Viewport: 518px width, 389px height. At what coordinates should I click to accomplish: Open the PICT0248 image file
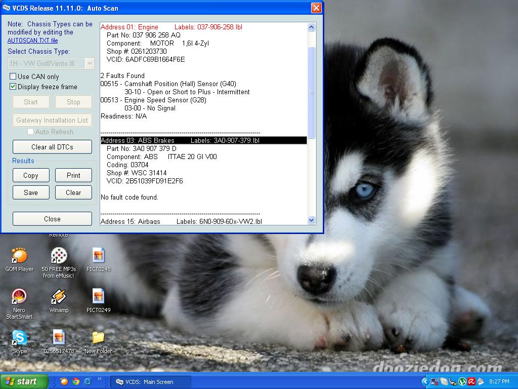pos(98,256)
